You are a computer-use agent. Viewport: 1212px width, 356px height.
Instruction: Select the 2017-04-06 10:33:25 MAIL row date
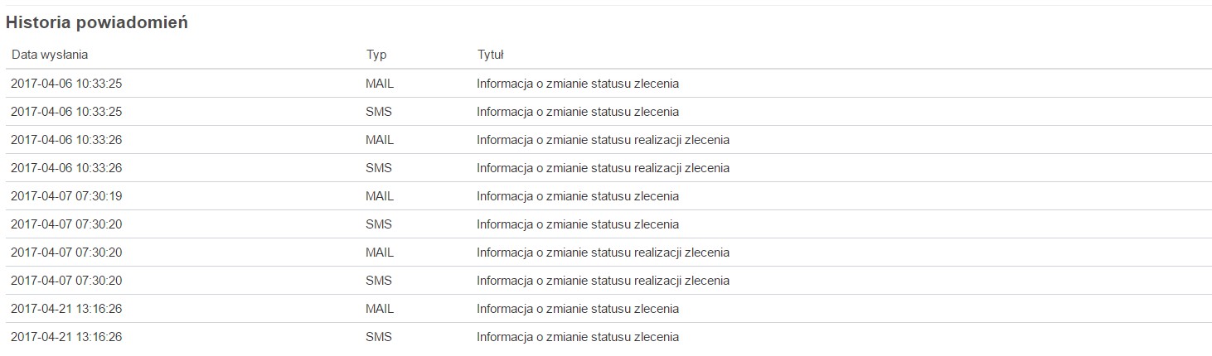coord(66,84)
